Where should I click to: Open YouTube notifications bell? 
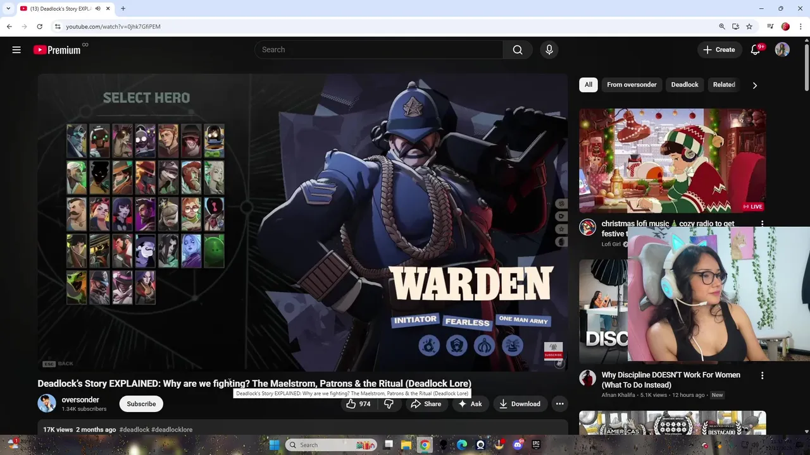point(756,50)
